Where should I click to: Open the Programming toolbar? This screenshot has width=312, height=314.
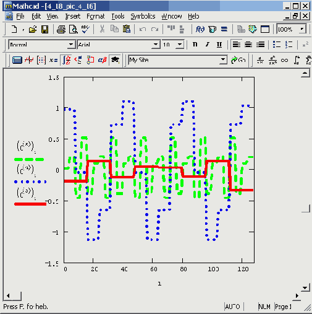[x=90, y=60]
